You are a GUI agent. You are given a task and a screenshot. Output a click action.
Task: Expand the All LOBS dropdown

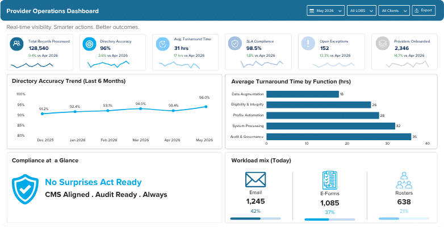point(362,11)
